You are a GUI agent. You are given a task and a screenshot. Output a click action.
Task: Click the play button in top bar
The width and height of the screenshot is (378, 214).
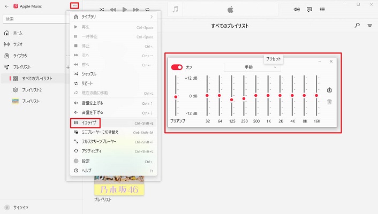[124, 10]
